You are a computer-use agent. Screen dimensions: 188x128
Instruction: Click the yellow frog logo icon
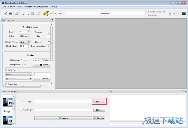pos(46,13)
